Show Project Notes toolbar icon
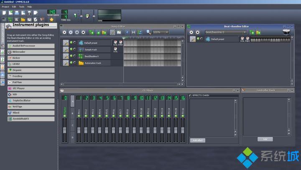The height and width of the screenshot is (170, 301). point(36,19)
